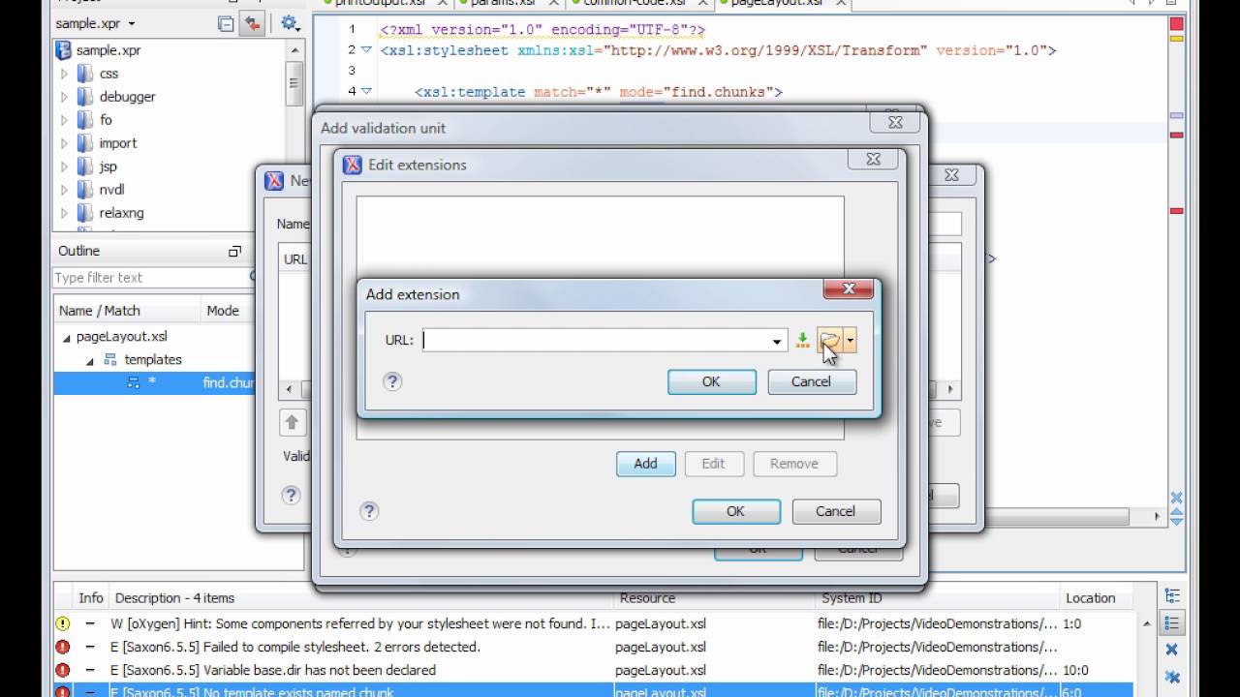Click OK in the Edit extensions dialog
The height and width of the screenshot is (697, 1240).
tap(735, 511)
